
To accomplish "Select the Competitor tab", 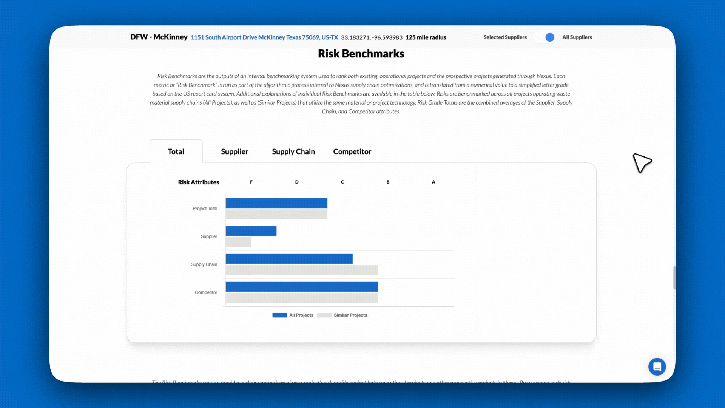I will [352, 151].
